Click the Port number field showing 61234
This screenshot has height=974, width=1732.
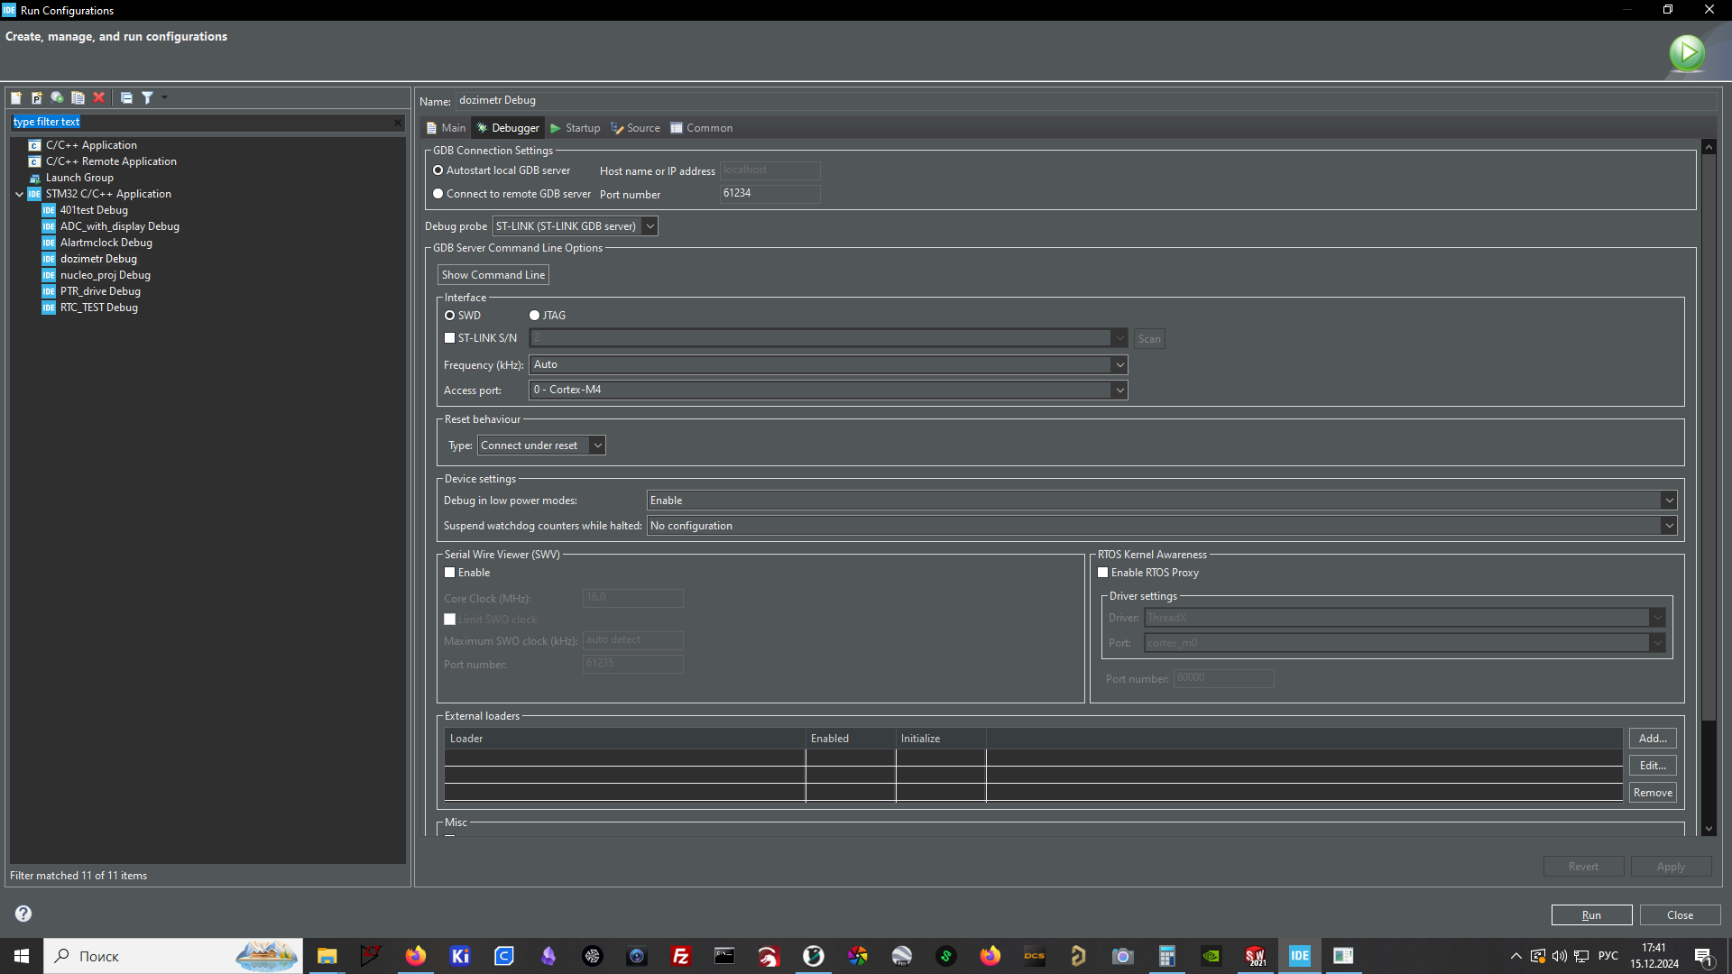(769, 193)
